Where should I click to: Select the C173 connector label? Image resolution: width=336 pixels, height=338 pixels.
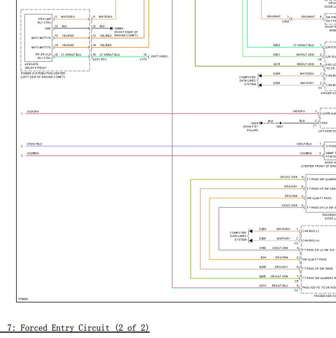pos(143,59)
